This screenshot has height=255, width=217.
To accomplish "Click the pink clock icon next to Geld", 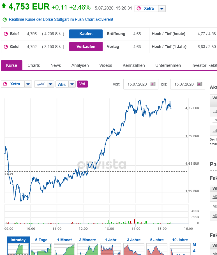I will point(5,47).
